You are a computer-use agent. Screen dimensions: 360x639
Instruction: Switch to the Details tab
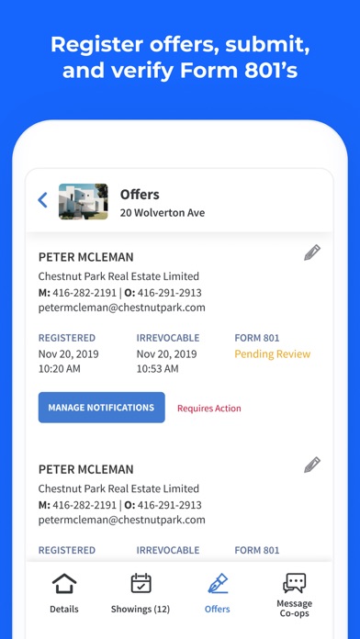click(x=64, y=593)
